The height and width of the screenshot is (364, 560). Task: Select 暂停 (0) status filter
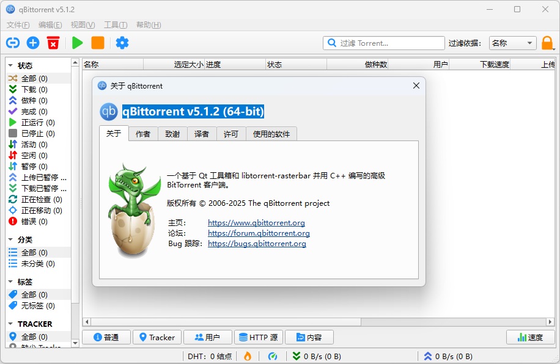point(34,166)
